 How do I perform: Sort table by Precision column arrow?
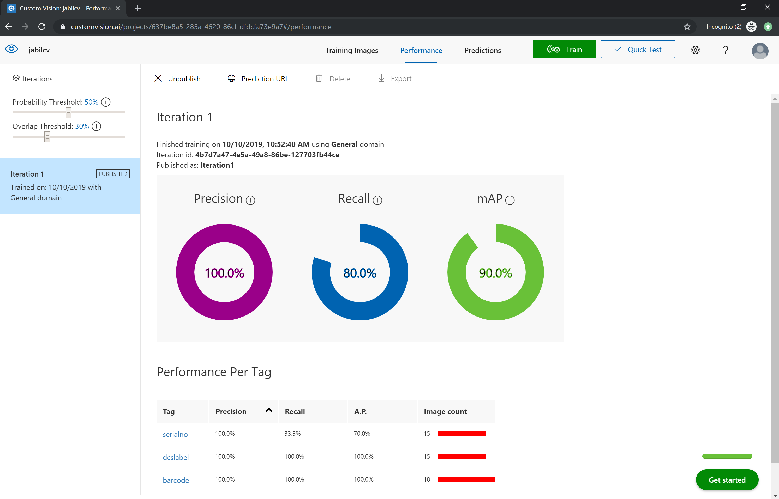pyautogui.click(x=269, y=410)
